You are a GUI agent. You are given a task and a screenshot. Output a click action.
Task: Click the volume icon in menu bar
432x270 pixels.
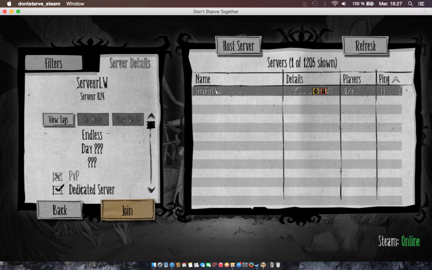tap(344, 4)
